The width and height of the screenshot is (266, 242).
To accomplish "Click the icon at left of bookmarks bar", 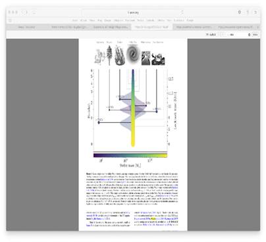I will point(10,20).
